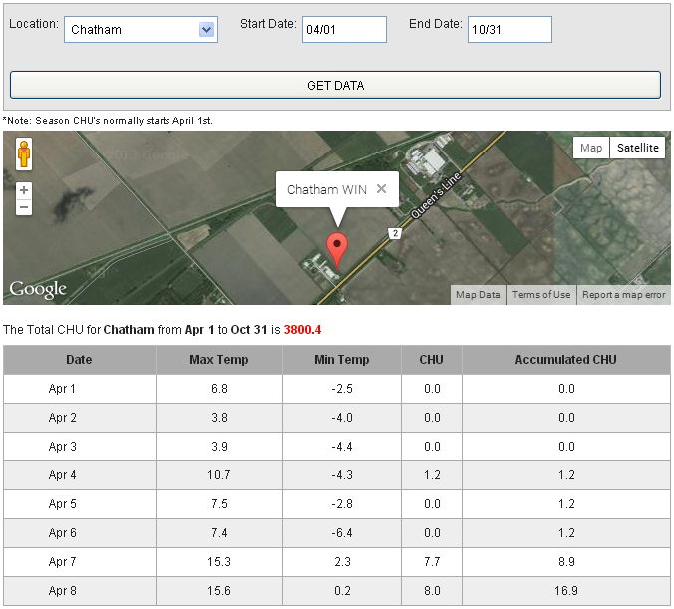674x609 pixels.
Task: Click the Min Temp column header
Action: coord(342,360)
